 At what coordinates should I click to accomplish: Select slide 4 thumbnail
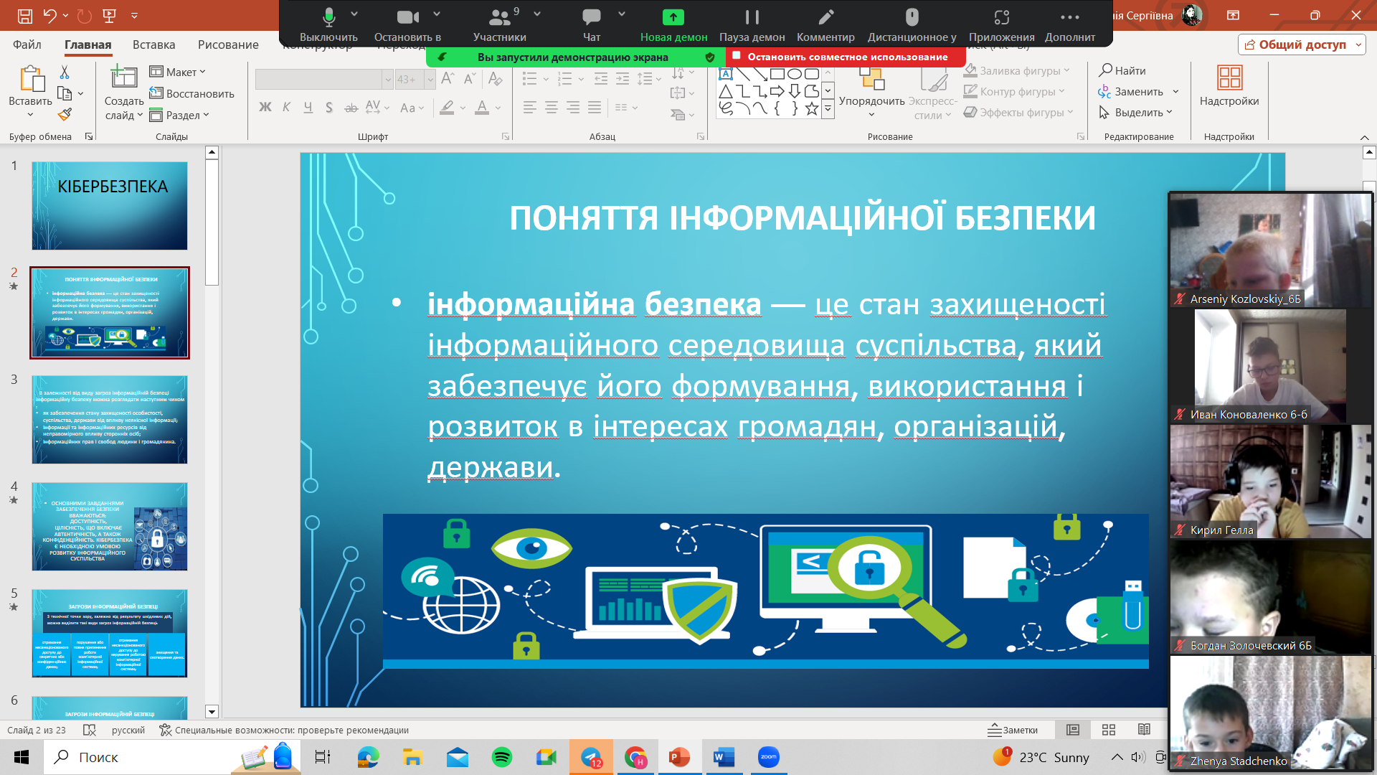click(110, 527)
